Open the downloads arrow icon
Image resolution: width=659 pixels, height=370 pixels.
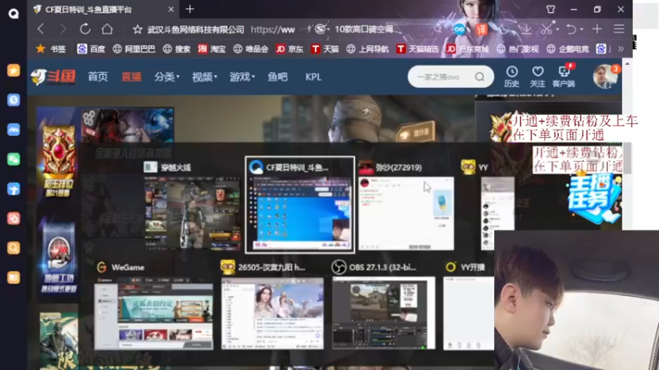click(x=526, y=29)
